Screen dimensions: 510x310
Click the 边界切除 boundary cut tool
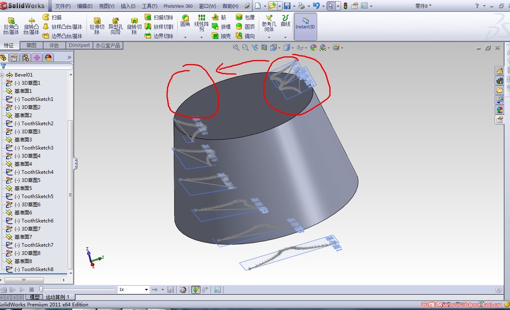click(159, 36)
